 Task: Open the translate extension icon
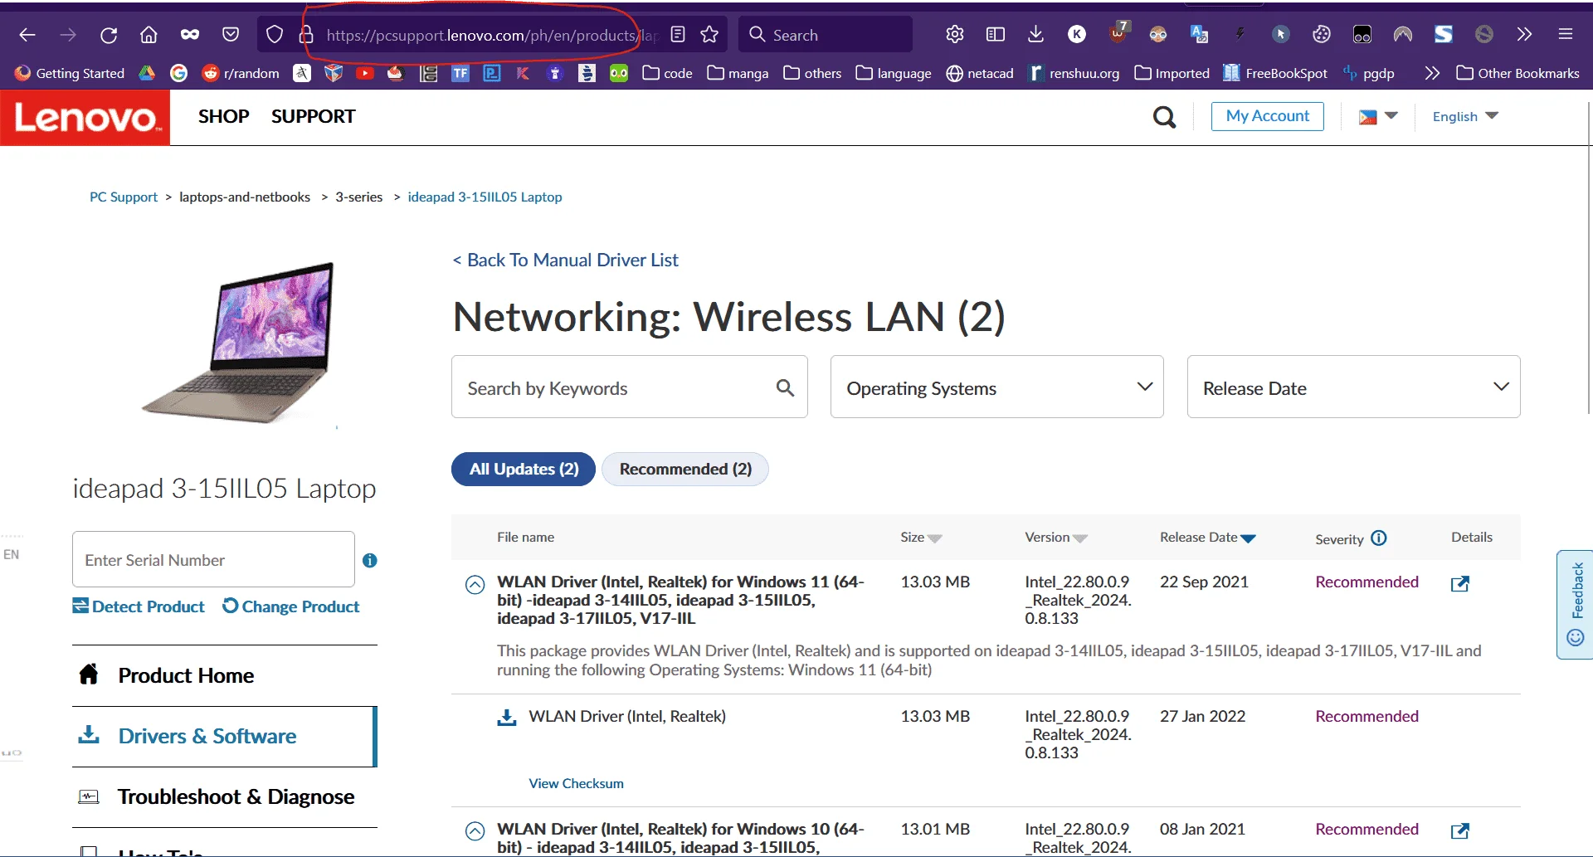pos(1199,35)
